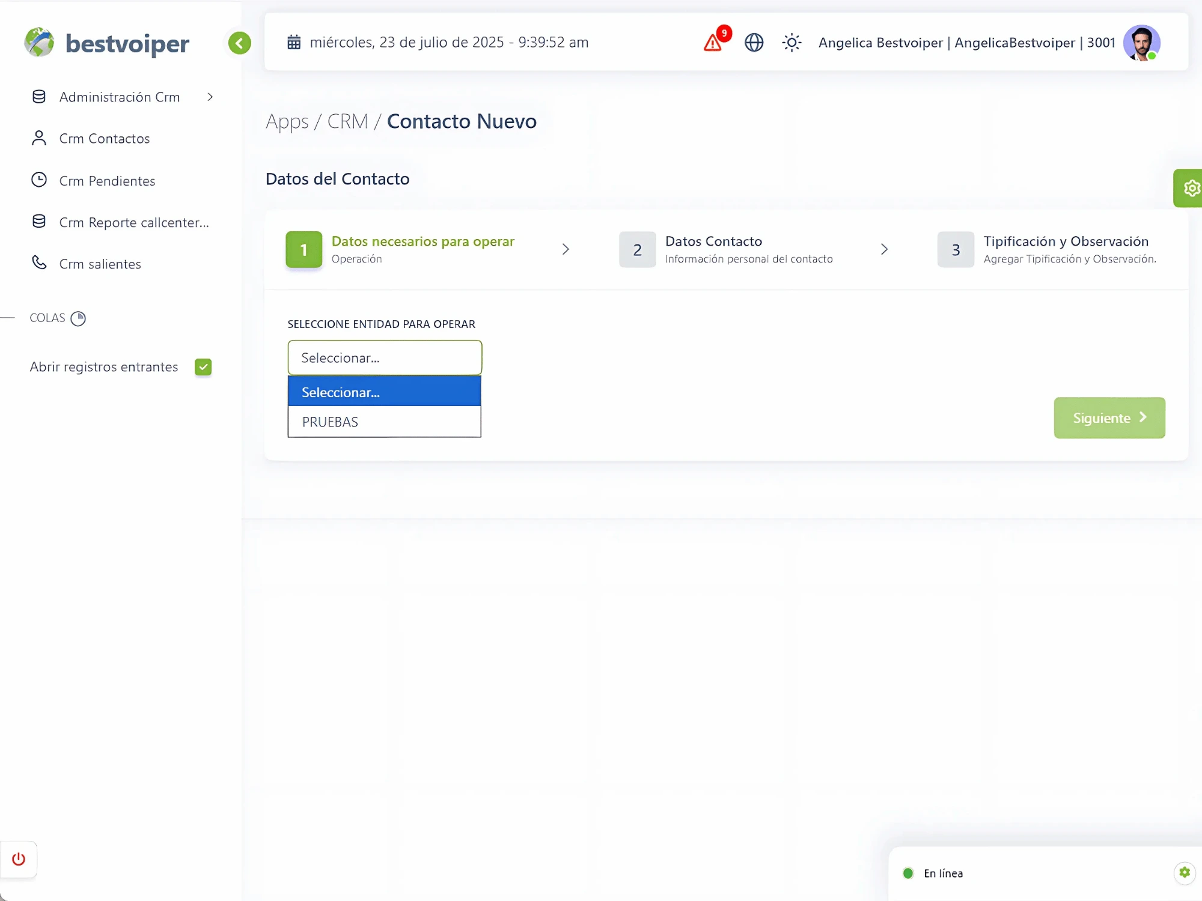This screenshot has height=901, width=1202.
Task: Toggle the Abrir registros entrantes checkbox
Action: tap(203, 367)
